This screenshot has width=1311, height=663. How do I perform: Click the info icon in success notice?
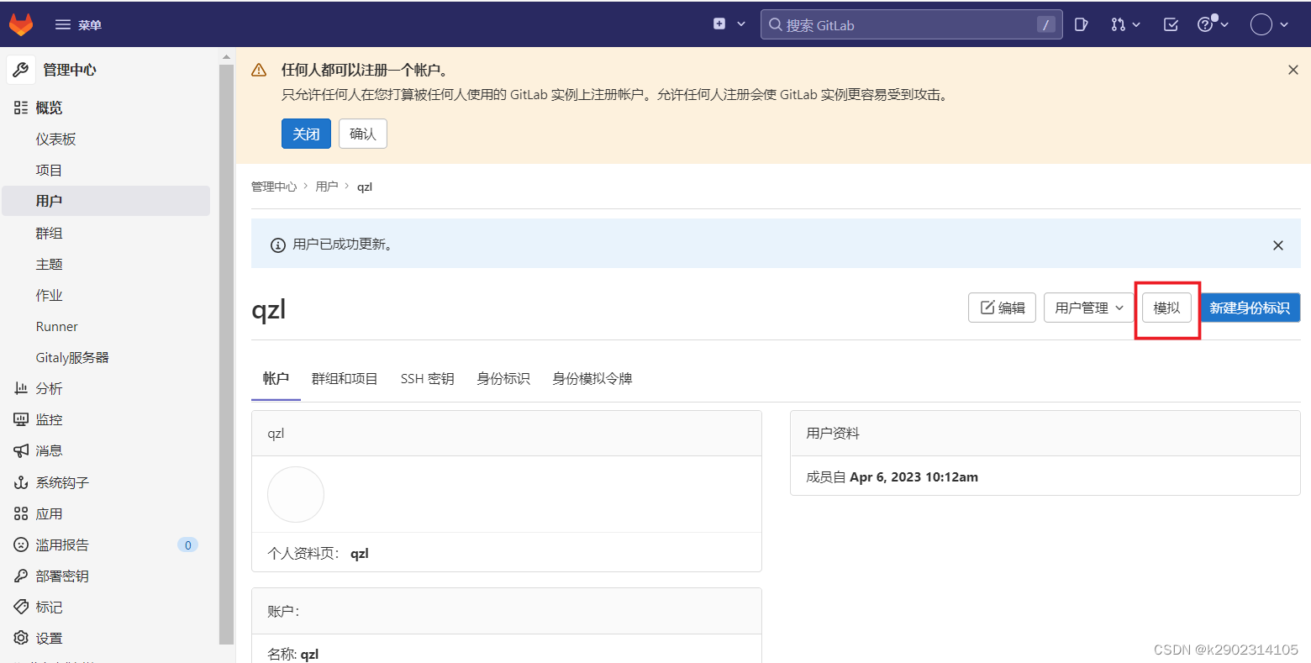[x=277, y=245]
